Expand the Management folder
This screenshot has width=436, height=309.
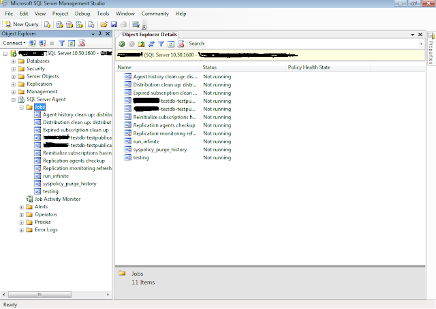pos(14,92)
